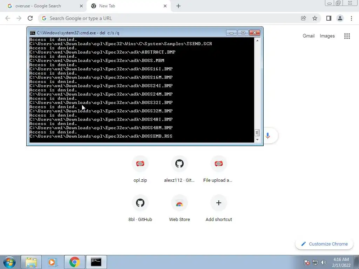Minimize the cmd.exe window

231,33
